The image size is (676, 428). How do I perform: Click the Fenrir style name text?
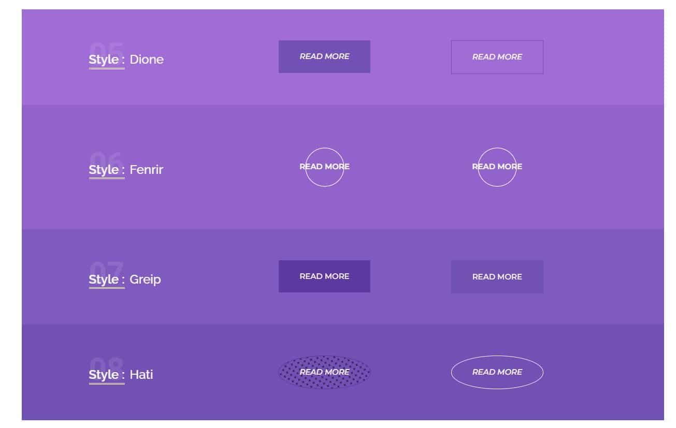point(148,170)
